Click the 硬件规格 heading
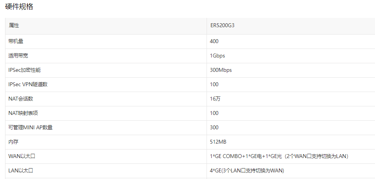The width and height of the screenshot is (375, 179). [19, 7]
